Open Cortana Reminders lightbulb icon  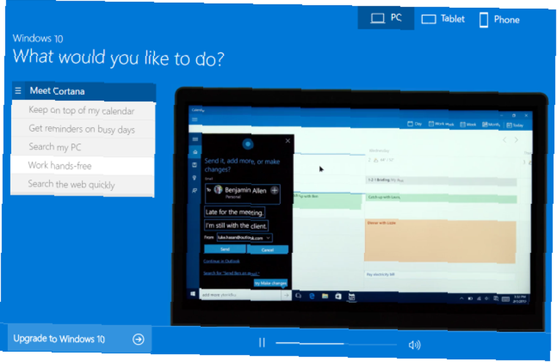(194, 178)
